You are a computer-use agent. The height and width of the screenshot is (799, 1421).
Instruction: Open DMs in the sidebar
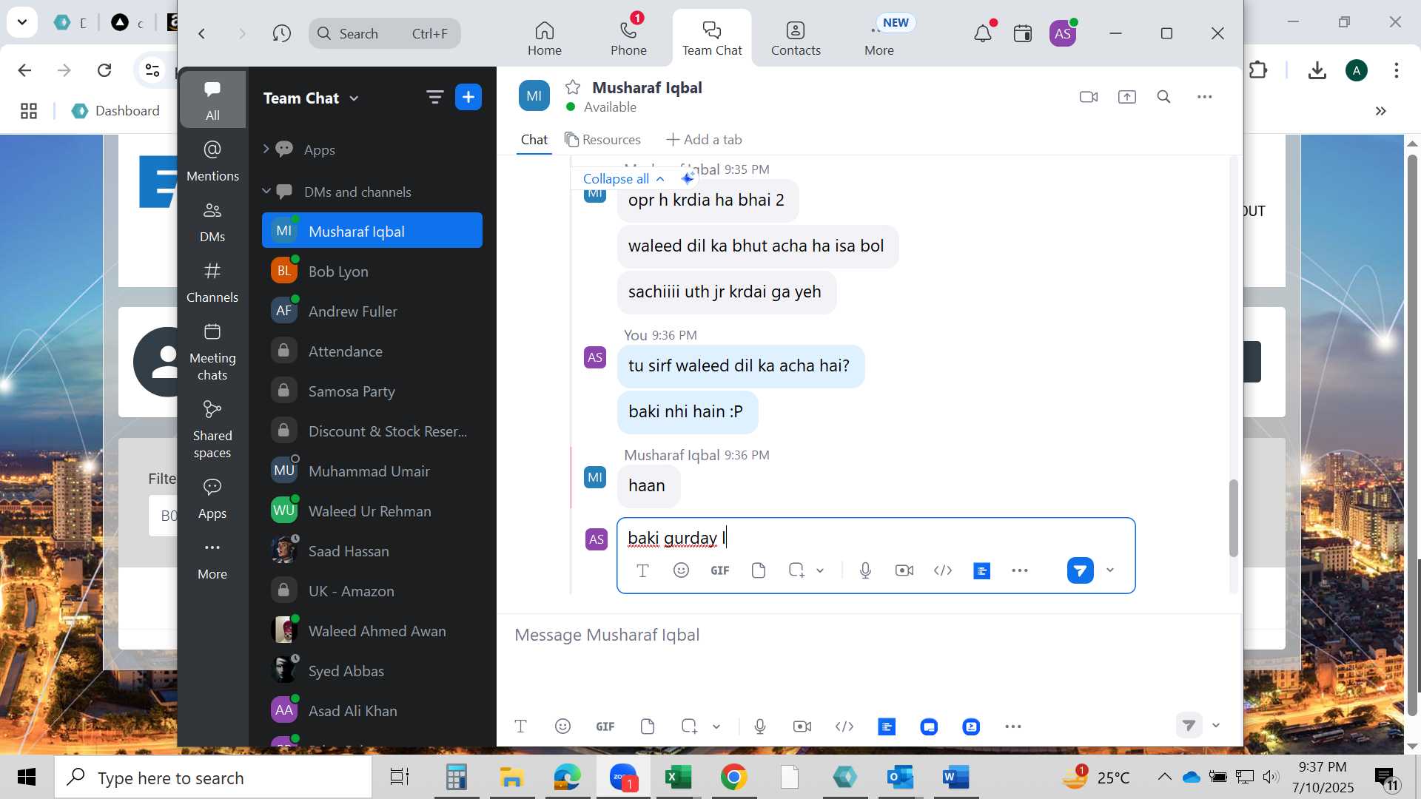(x=212, y=221)
